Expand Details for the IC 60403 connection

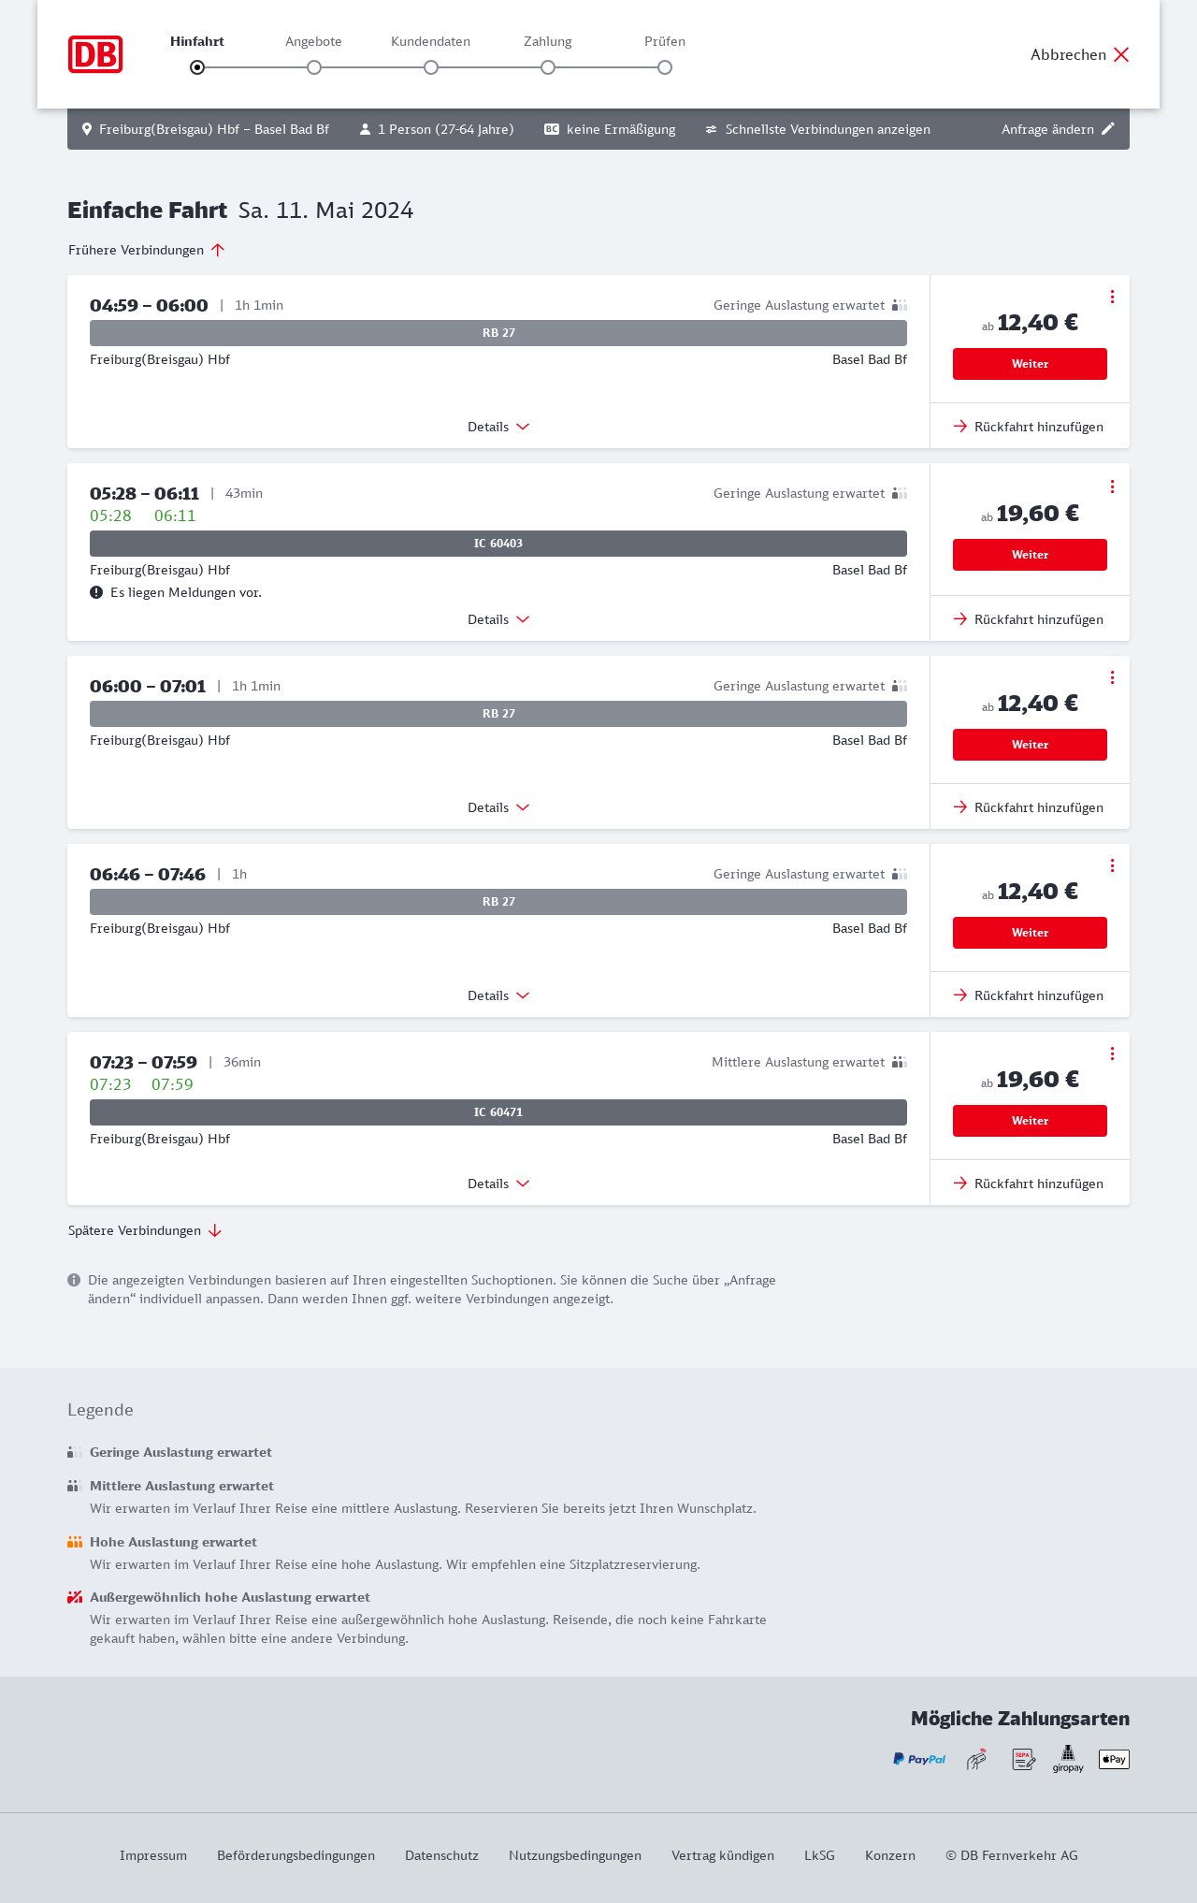tap(498, 619)
